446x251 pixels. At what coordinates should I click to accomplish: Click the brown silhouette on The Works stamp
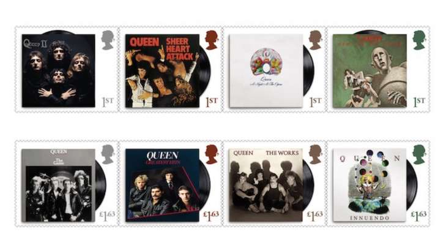[x=315, y=154]
